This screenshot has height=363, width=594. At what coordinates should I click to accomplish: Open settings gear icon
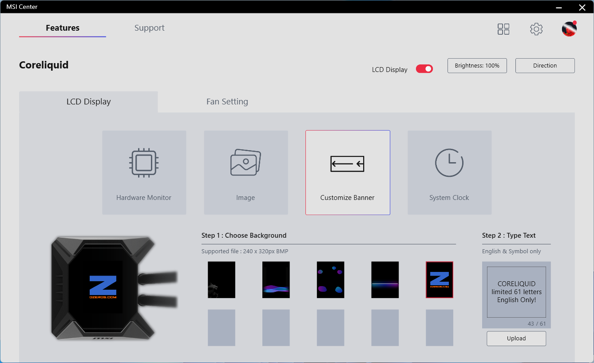[x=536, y=29]
